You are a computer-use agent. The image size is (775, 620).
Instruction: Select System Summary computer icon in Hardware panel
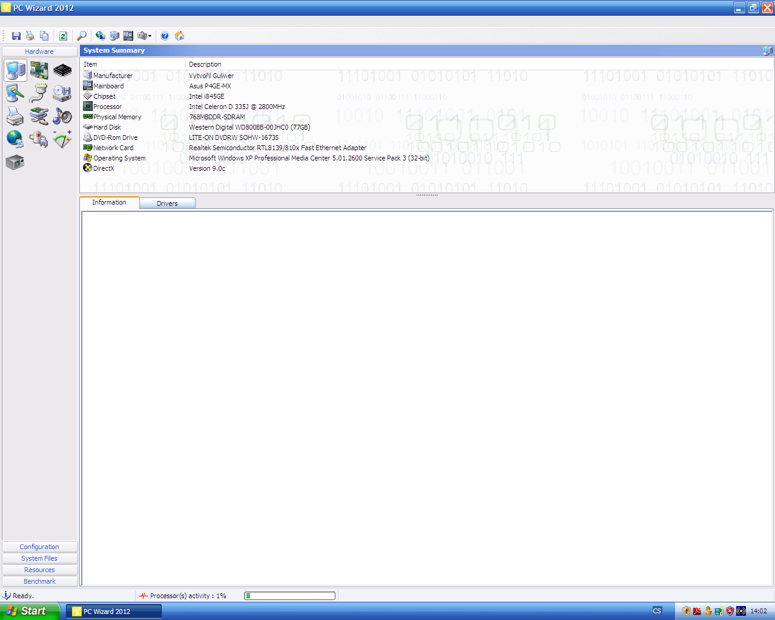(16, 70)
